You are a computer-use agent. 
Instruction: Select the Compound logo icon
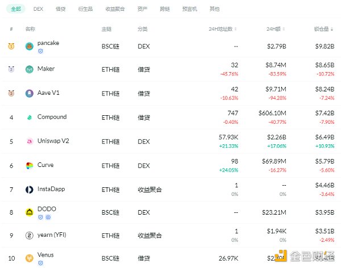click(30, 118)
